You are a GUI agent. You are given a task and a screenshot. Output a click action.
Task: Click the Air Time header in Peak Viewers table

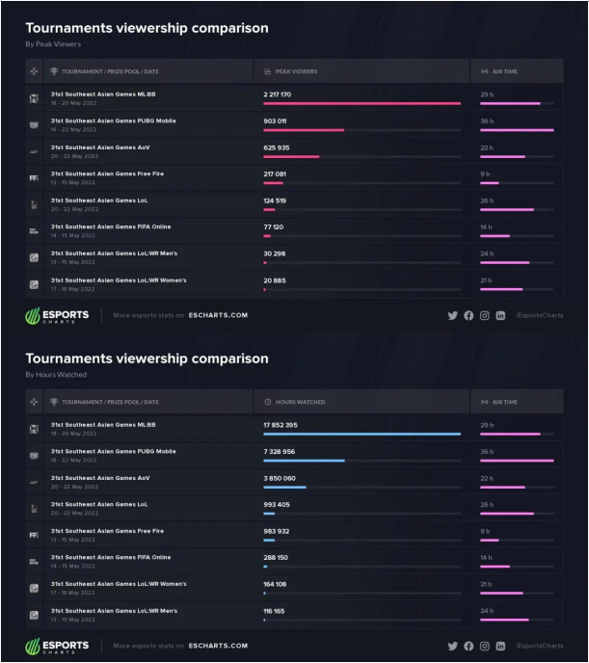point(504,71)
